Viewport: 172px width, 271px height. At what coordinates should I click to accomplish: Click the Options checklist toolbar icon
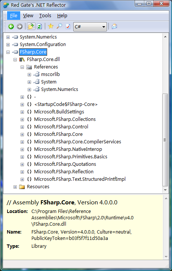tap(68, 27)
